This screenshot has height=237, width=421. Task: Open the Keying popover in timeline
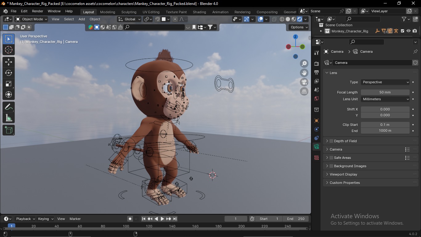[x=45, y=219]
